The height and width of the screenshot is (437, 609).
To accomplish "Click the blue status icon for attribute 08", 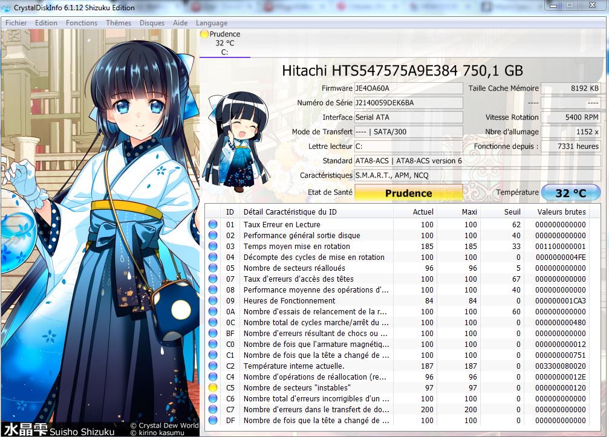I will coord(213,290).
